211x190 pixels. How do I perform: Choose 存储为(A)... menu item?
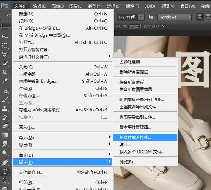pos(62,95)
